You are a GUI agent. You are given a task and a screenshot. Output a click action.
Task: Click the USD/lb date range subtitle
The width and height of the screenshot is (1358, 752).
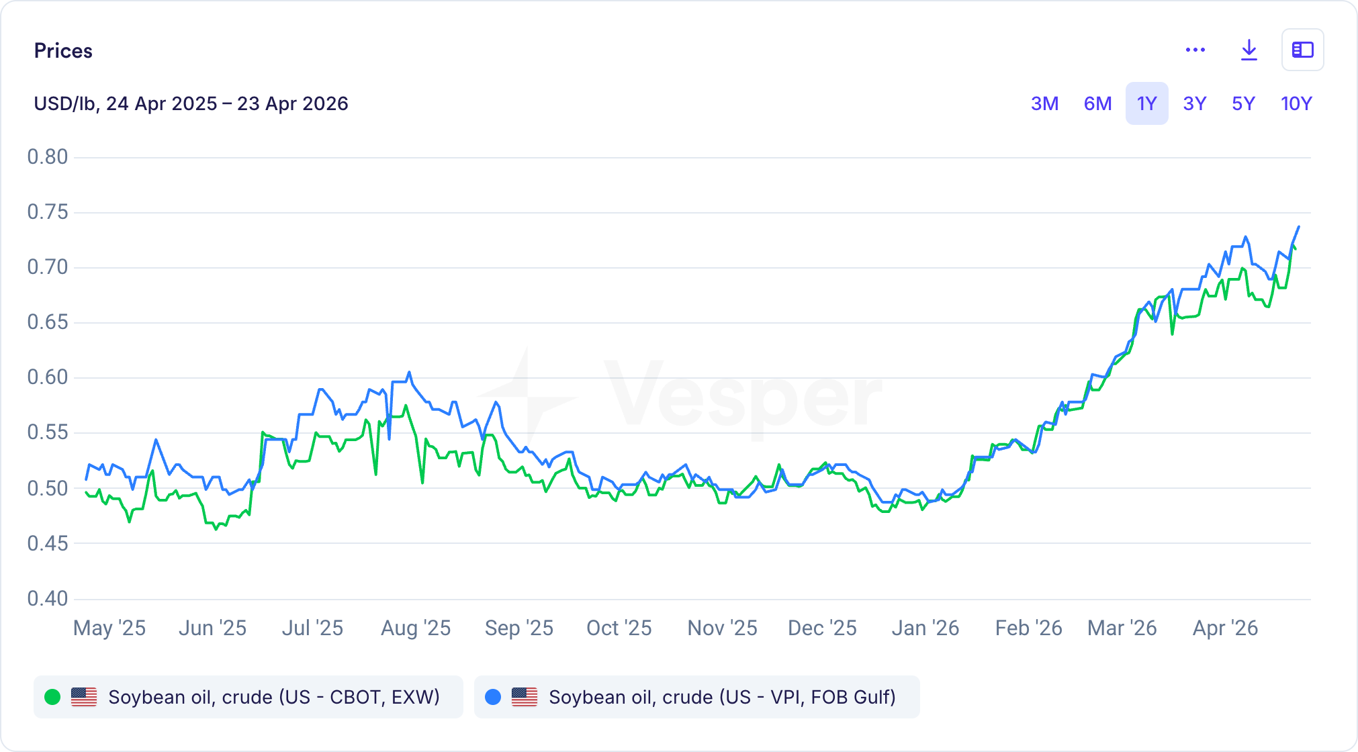[191, 103]
